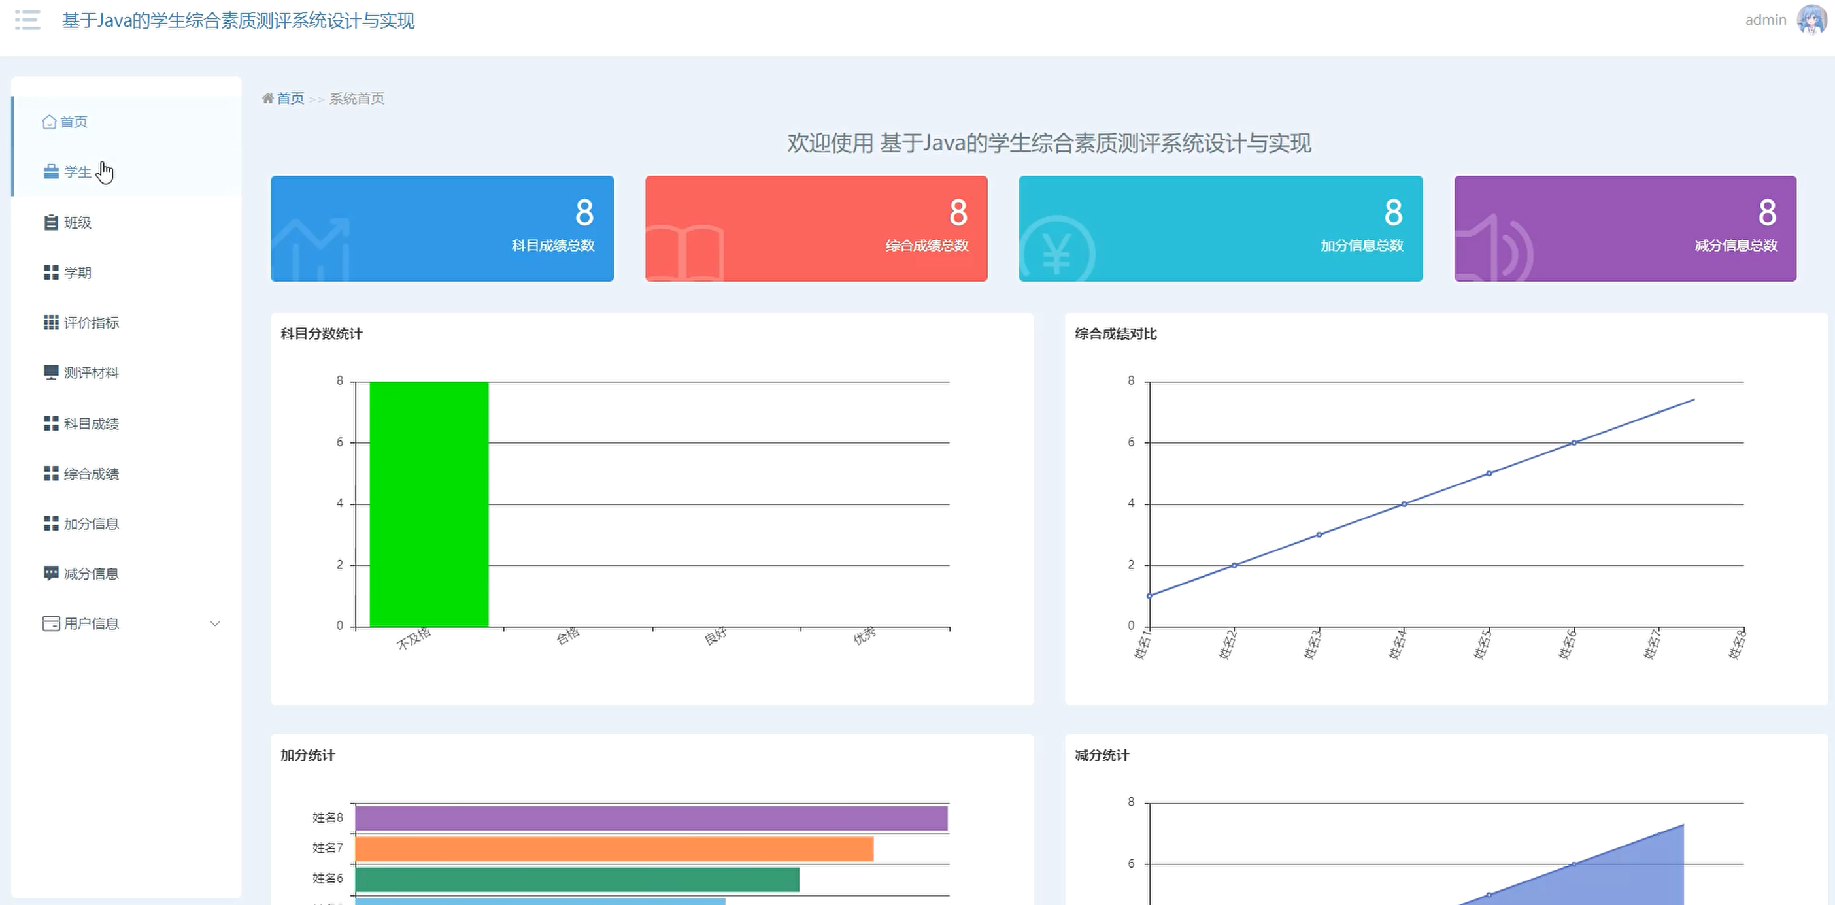Viewport: 1835px width, 905px height.
Task: Click the 科目分数统计 chart title
Action: pyautogui.click(x=321, y=334)
